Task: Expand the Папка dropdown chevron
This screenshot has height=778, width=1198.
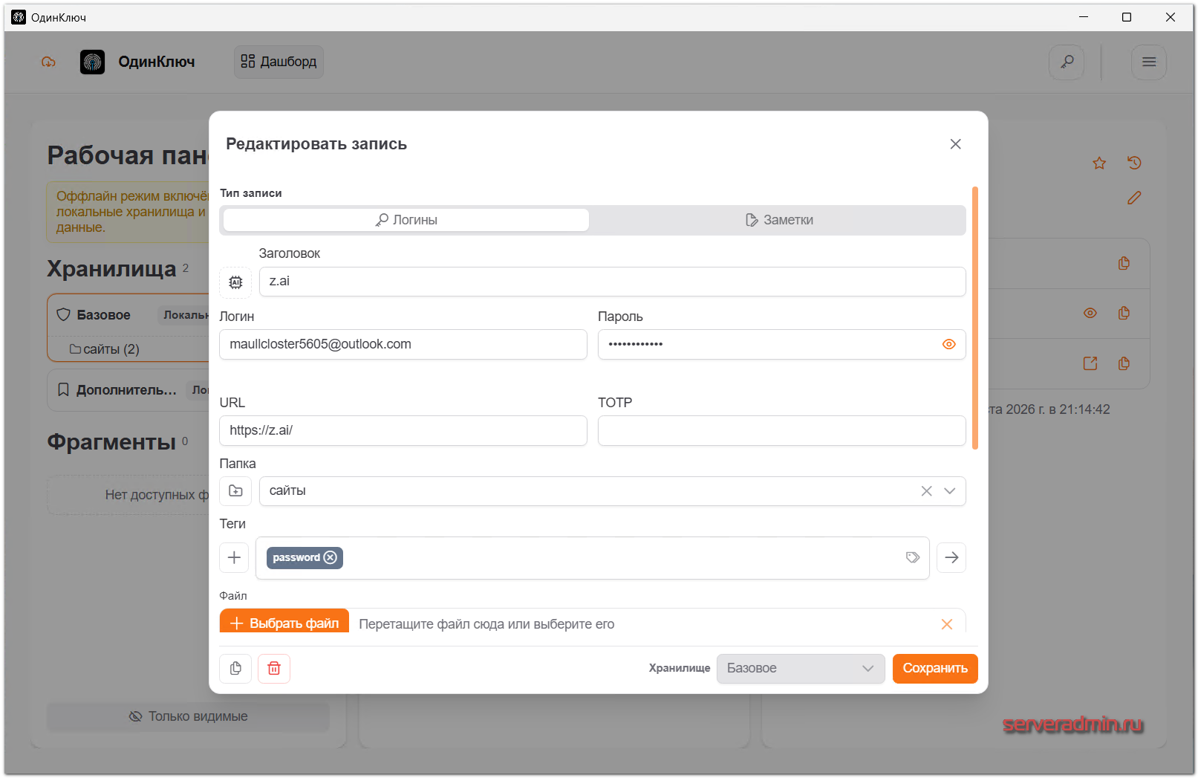Action: tap(950, 491)
